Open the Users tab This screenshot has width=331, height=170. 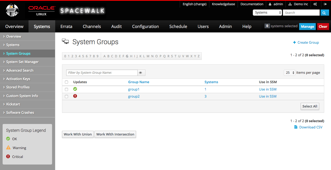tap(203, 26)
